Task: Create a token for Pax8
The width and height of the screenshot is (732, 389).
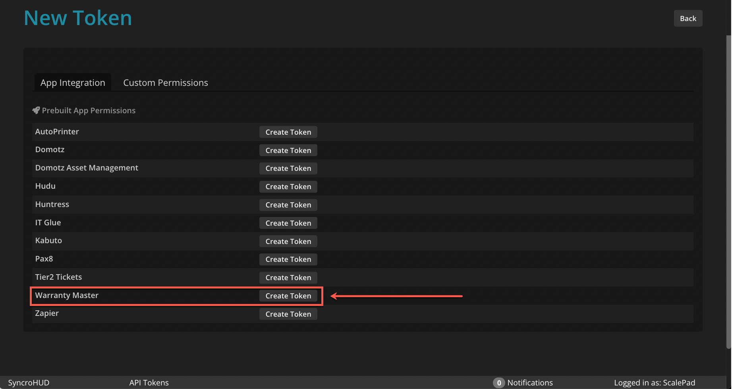Action: click(x=288, y=259)
